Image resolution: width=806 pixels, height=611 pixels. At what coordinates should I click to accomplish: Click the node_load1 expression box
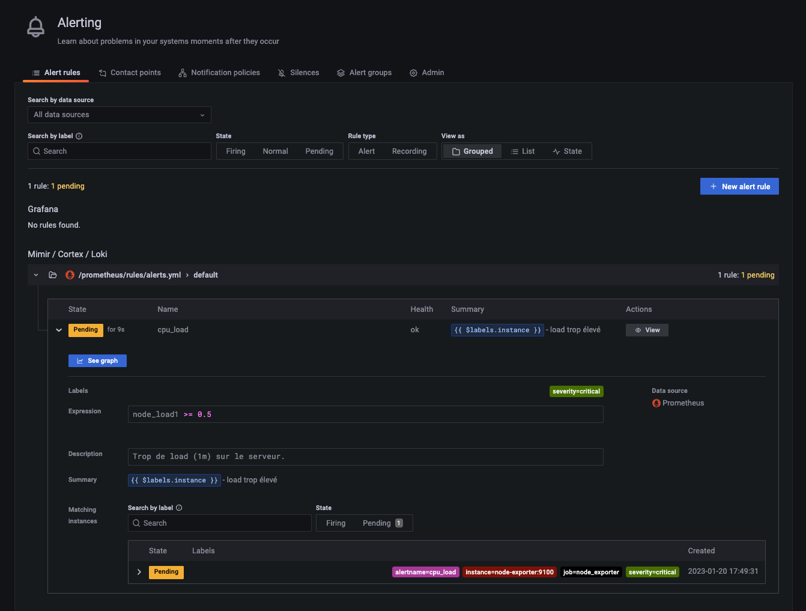click(x=365, y=415)
